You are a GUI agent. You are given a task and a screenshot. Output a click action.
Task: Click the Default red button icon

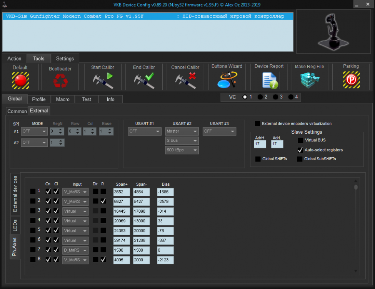[x=20, y=80]
